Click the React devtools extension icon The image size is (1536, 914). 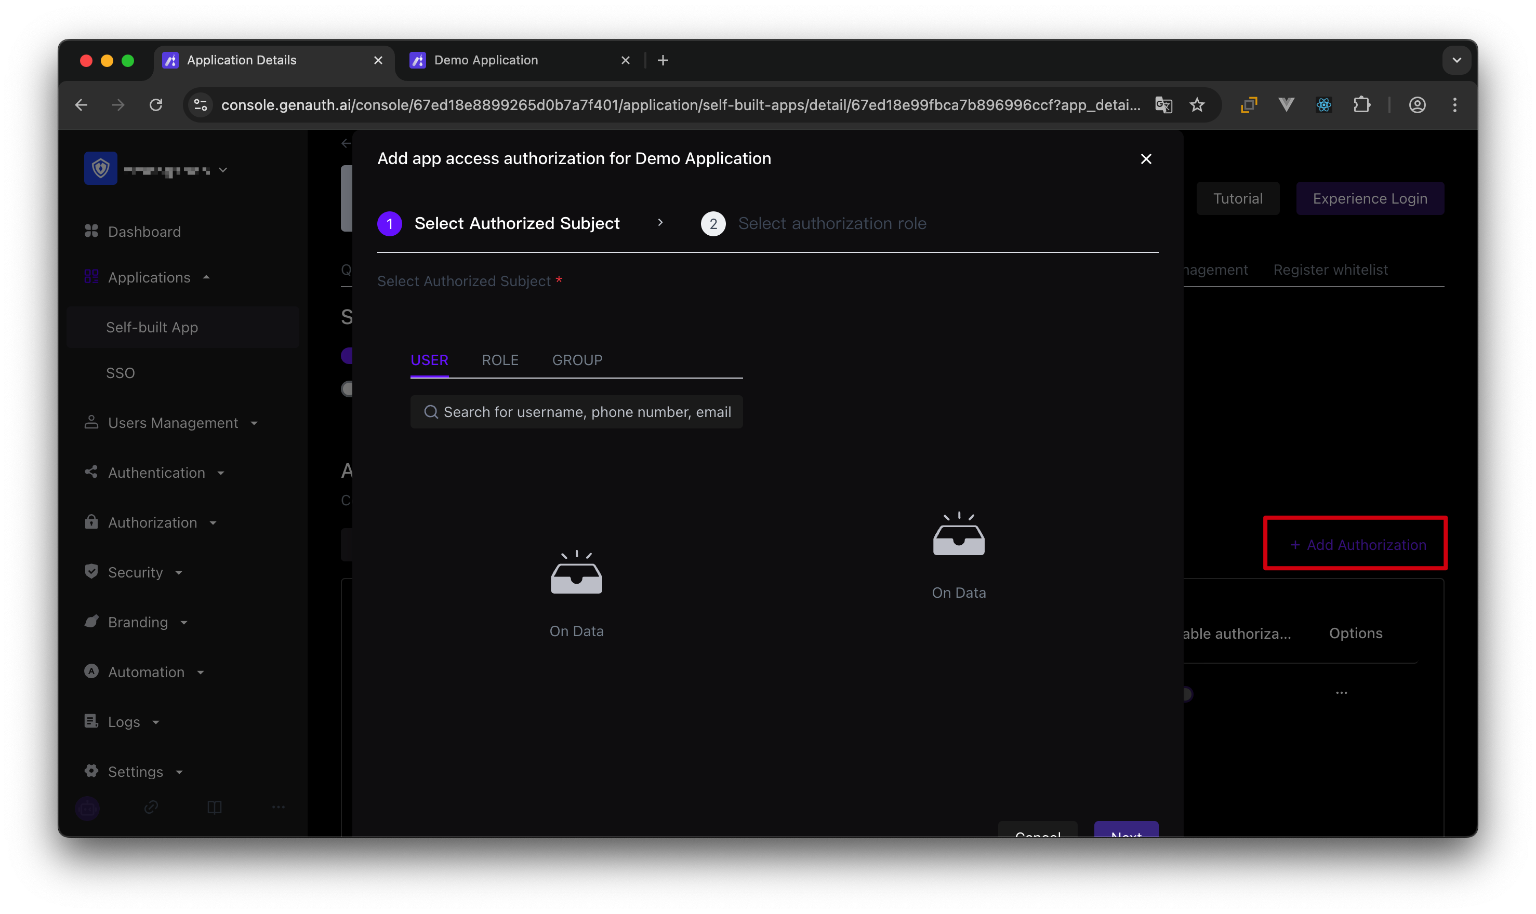[x=1323, y=105]
